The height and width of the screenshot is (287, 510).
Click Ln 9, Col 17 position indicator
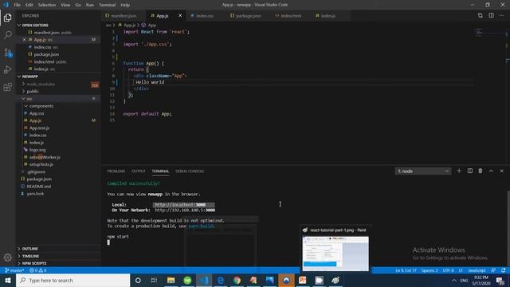[406, 270]
